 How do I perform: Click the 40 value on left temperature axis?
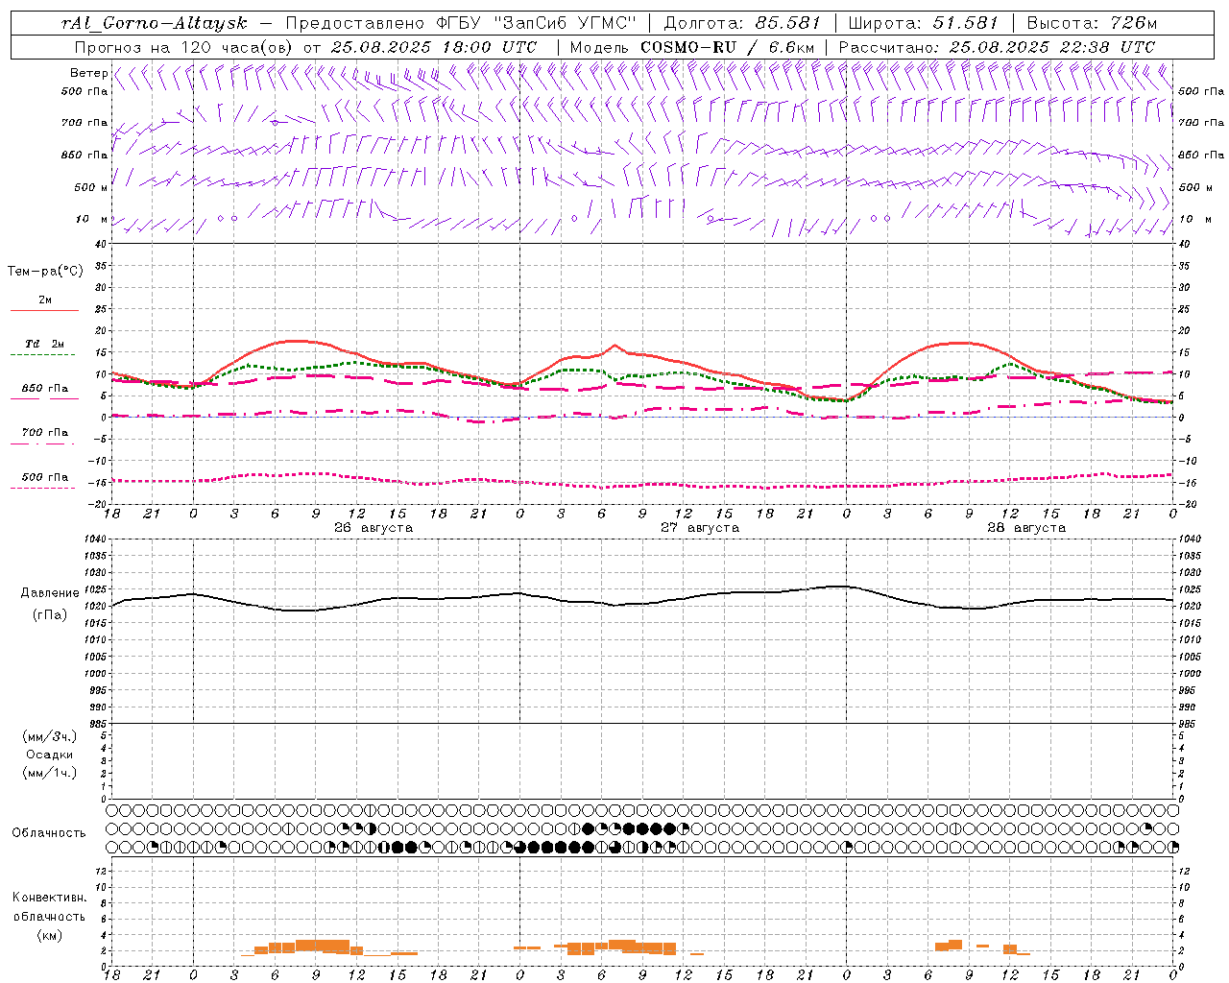point(99,244)
